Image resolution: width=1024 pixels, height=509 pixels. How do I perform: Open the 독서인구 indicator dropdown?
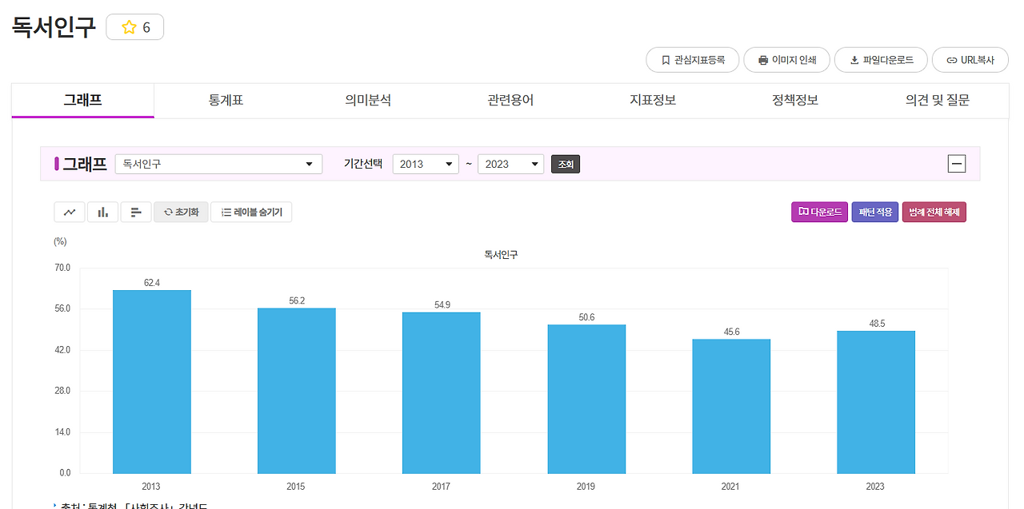[218, 164]
